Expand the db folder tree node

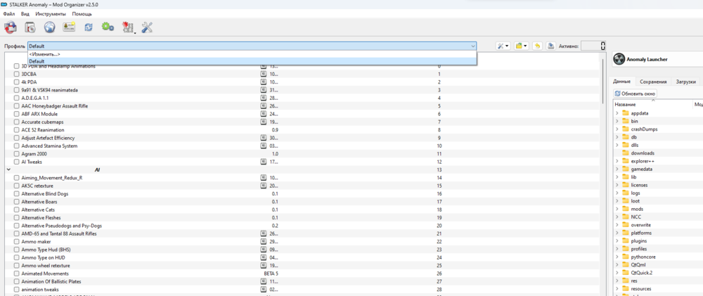pyautogui.click(x=617, y=137)
